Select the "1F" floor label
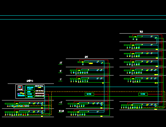Viewport: 166px width, 127px height. click(x=61, y=79)
